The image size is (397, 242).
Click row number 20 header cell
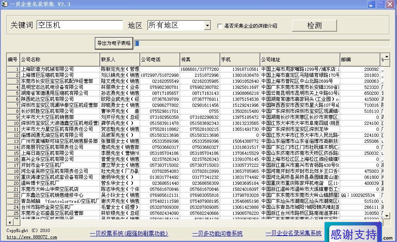click(x=13, y=183)
